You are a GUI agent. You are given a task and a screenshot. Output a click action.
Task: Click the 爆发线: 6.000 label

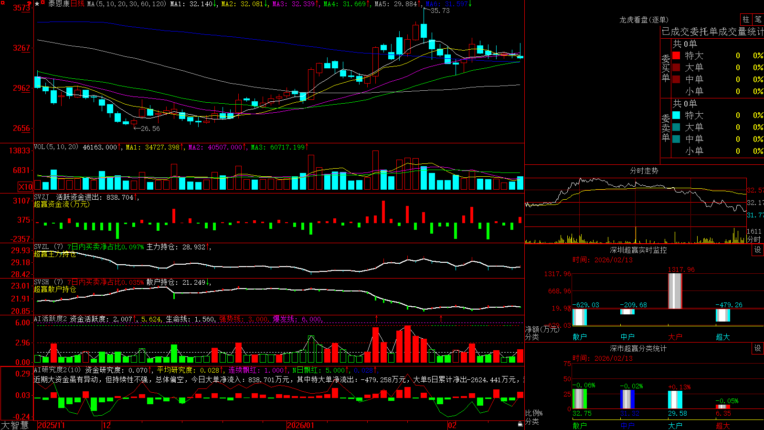pos(297,319)
